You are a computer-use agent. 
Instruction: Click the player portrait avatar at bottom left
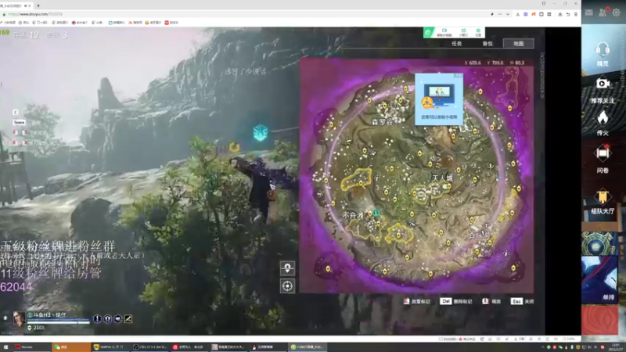point(18,319)
